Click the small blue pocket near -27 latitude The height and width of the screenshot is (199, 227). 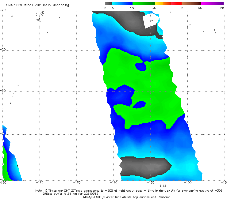tap(141, 67)
